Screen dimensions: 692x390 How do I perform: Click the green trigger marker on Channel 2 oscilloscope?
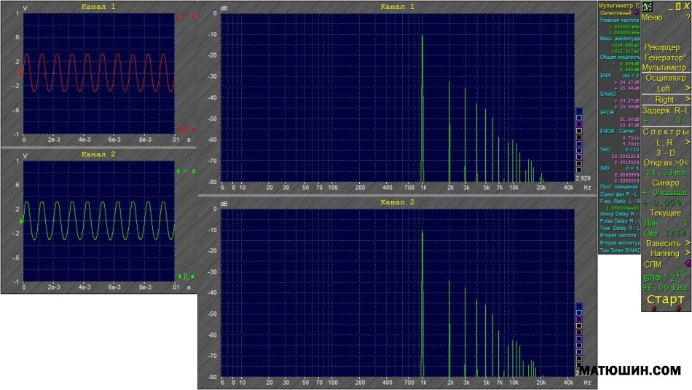(x=20, y=220)
